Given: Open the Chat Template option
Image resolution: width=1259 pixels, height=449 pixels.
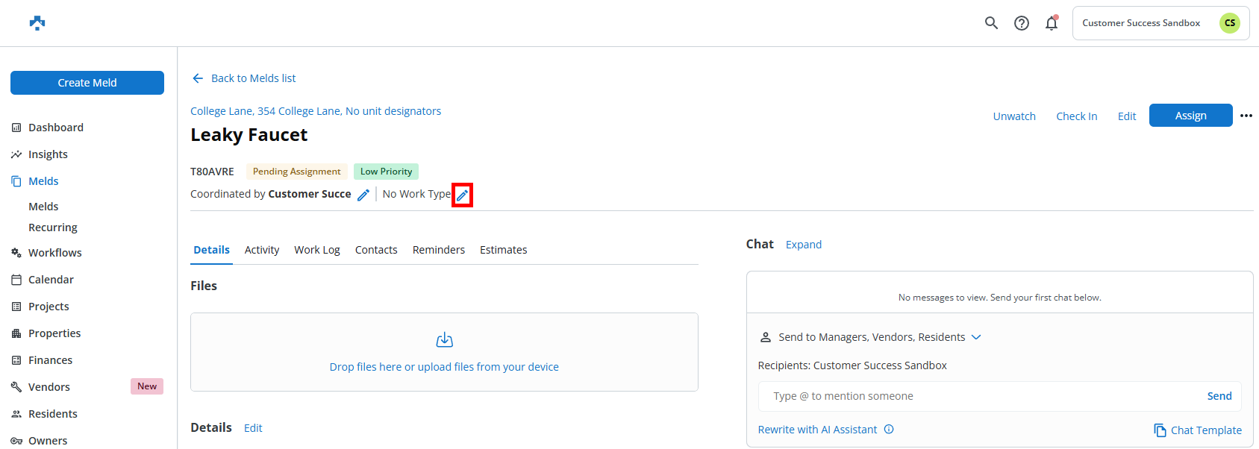Looking at the screenshot, I should (x=1198, y=430).
